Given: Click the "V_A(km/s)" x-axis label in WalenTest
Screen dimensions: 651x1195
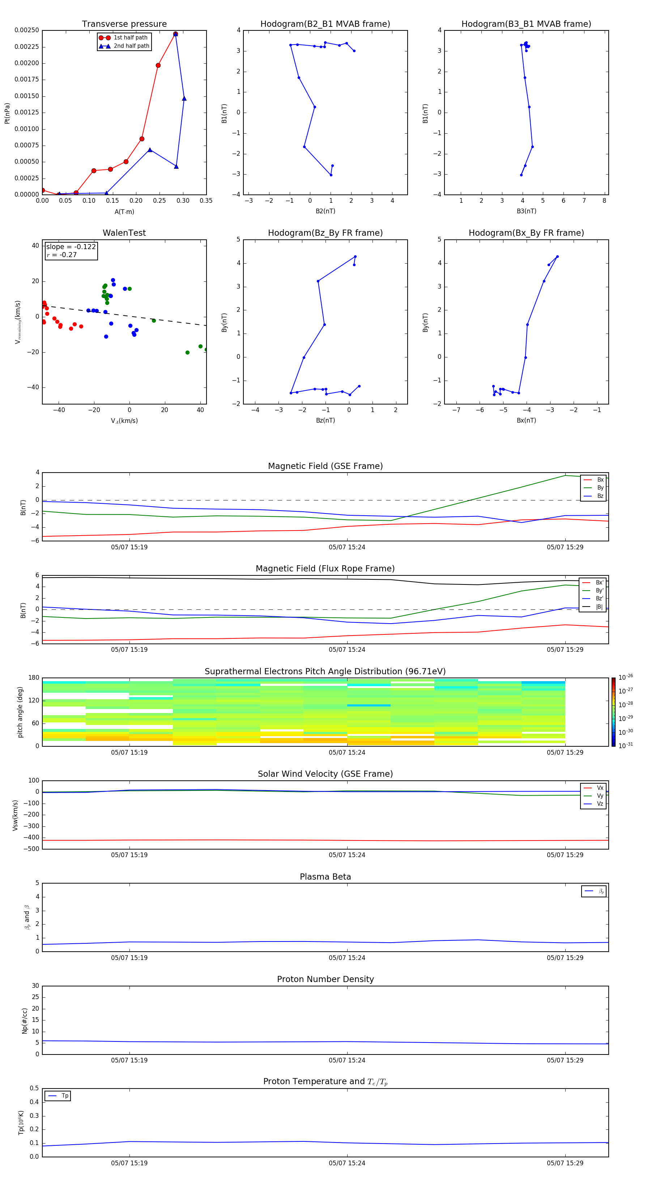Looking at the screenshot, I should 124,421.
